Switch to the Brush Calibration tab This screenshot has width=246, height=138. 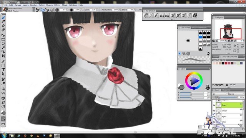[199, 28]
